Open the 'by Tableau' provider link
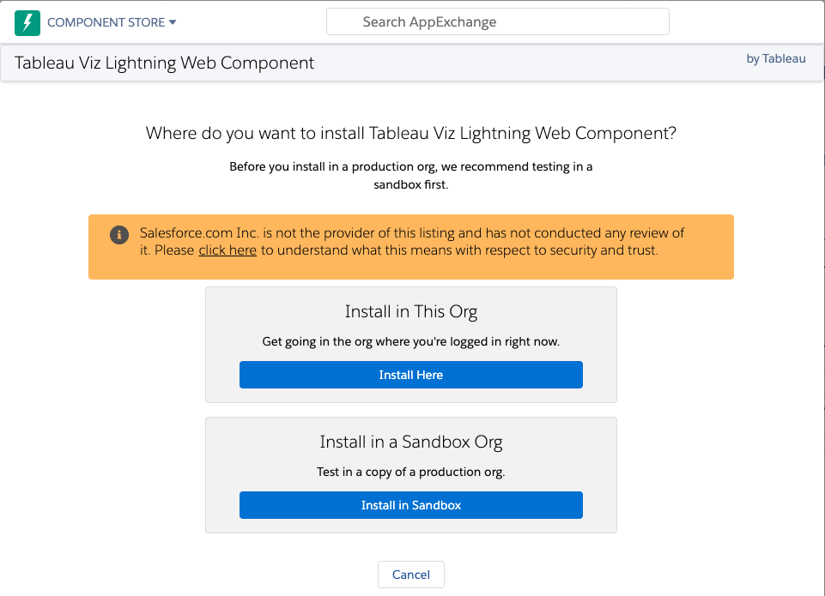 776,59
